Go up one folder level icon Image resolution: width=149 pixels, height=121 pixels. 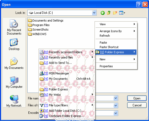109,13
